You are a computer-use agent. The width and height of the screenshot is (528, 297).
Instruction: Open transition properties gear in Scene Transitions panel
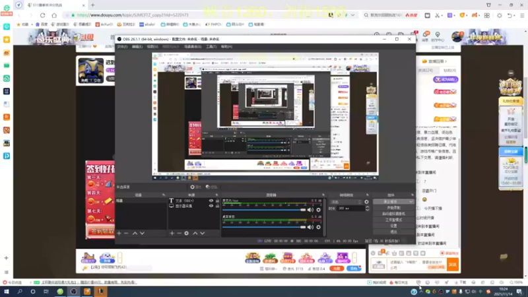(x=367, y=202)
